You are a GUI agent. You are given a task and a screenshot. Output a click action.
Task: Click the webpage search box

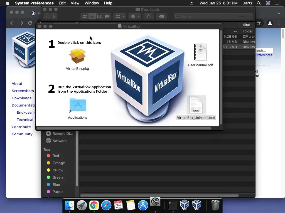coord(264,50)
